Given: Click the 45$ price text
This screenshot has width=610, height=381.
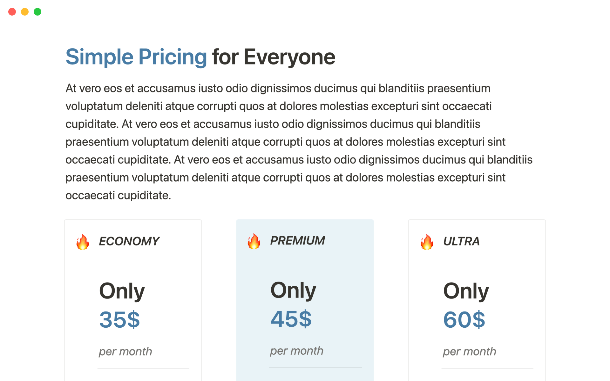Looking at the screenshot, I should (x=291, y=319).
